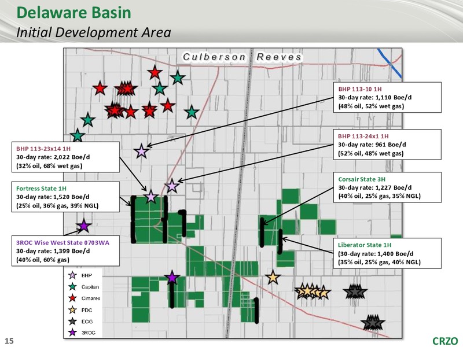Click the 'BHP 113-24x1 1H' callout title

363,136
